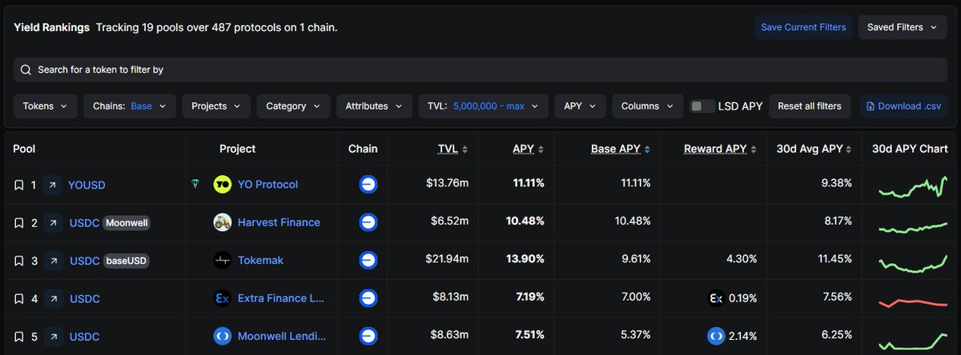961x355 pixels.
Task: Open the Saved Filters dropdown
Action: (x=903, y=27)
